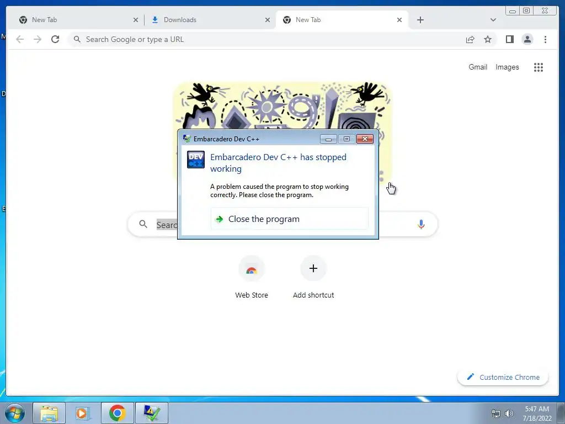Click the Chrome taskbar icon
565x424 pixels.
[118, 413]
